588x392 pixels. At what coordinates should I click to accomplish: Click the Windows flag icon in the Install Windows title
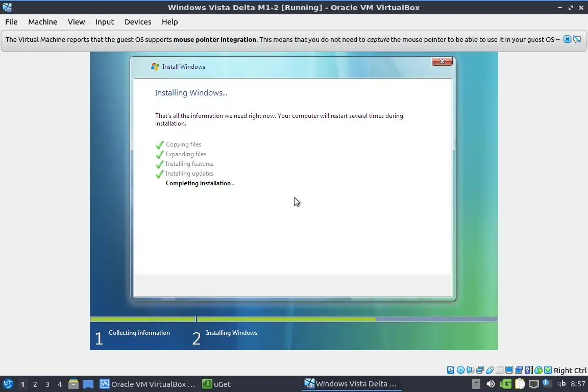(155, 66)
